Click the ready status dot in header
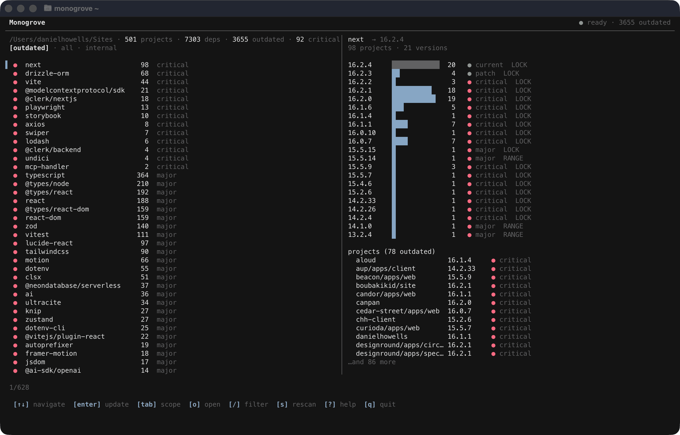Viewport: 680px width, 435px height. pyautogui.click(x=581, y=23)
